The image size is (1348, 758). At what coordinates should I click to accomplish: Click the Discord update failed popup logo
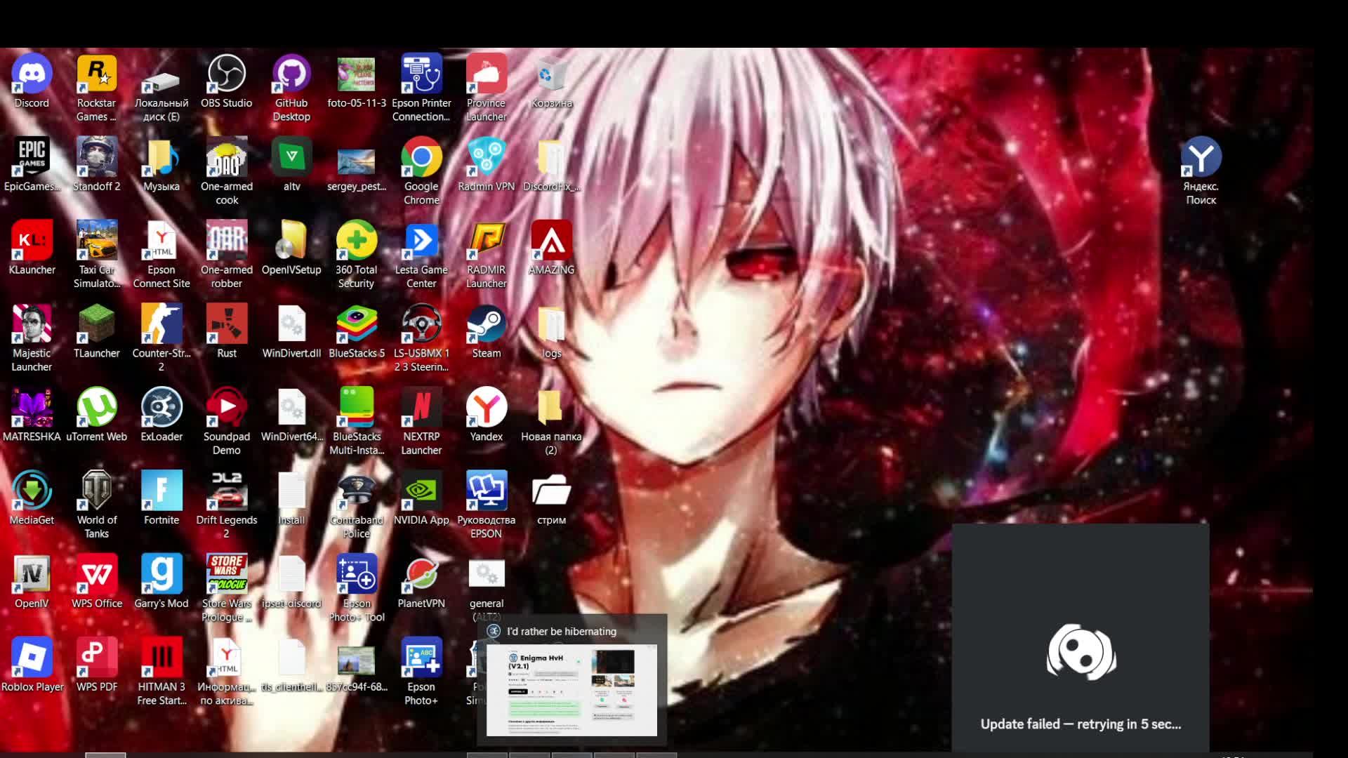tap(1081, 652)
